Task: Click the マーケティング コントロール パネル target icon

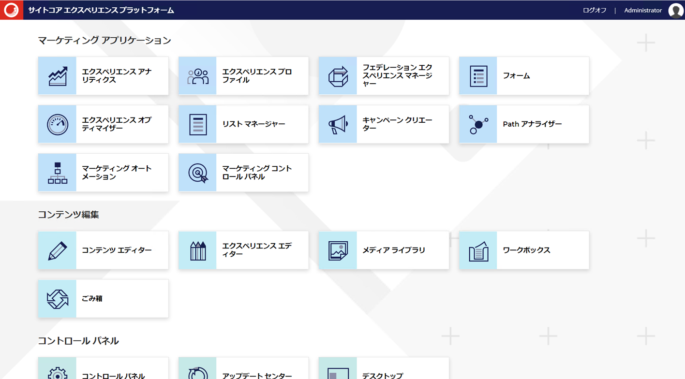Action: (198, 173)
